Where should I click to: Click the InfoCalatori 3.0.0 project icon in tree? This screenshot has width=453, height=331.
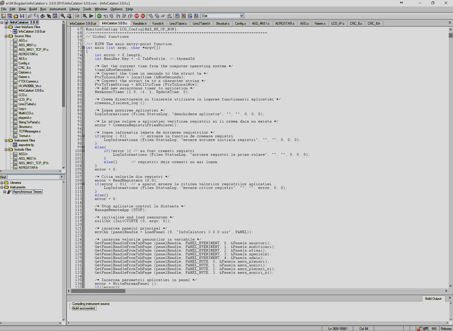6,22
